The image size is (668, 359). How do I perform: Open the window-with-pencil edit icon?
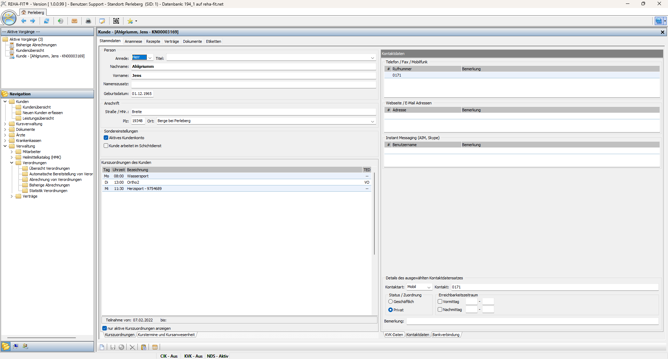[102, 21]
